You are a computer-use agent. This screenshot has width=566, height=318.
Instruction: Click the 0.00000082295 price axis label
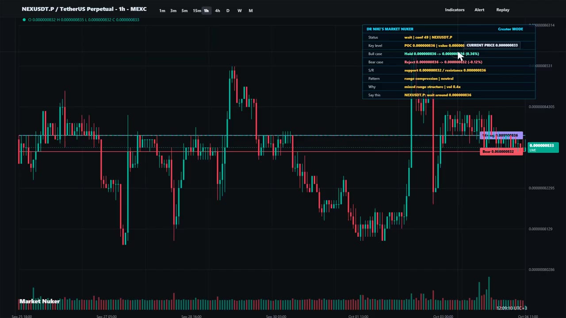pyautogui.click(x=541, y=188)
